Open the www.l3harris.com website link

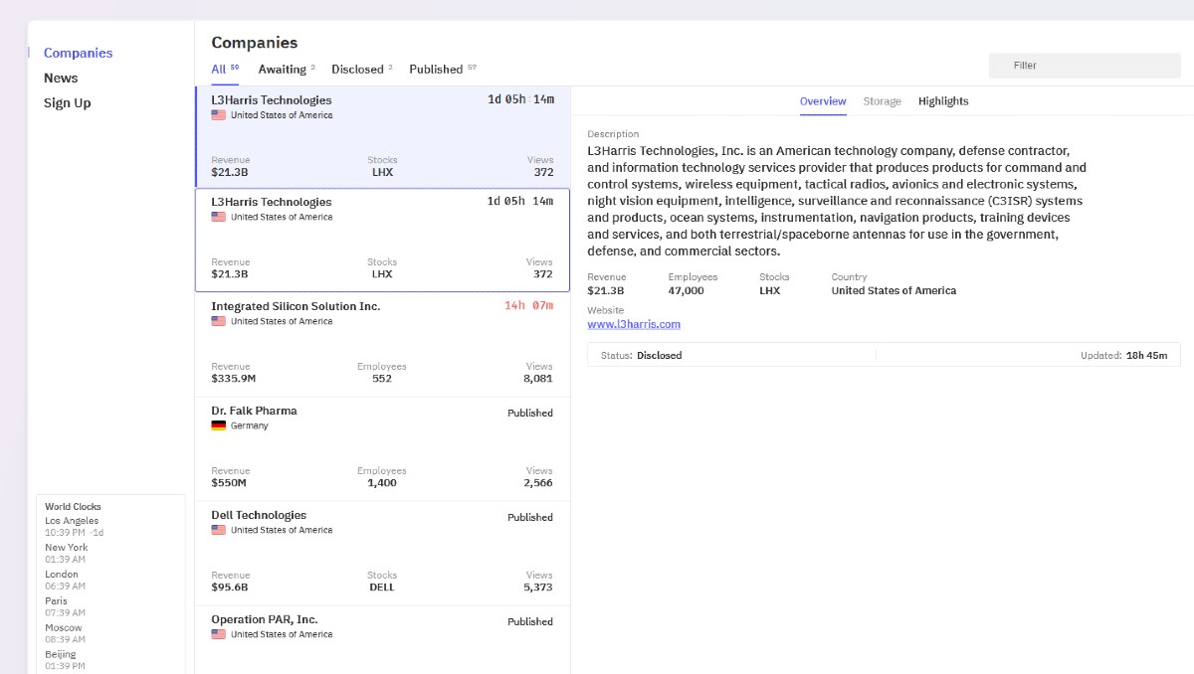634,324
